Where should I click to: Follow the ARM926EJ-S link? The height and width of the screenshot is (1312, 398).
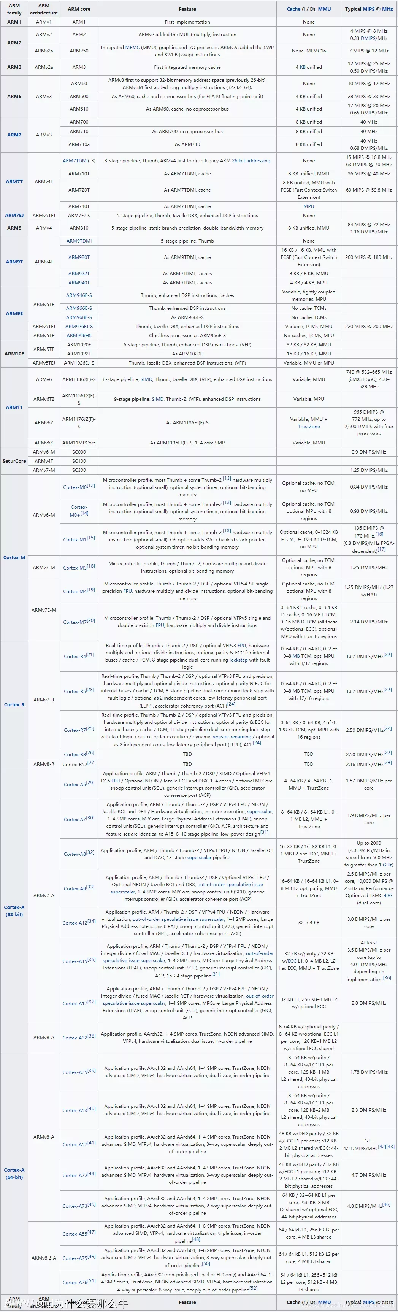pos(79,327)
